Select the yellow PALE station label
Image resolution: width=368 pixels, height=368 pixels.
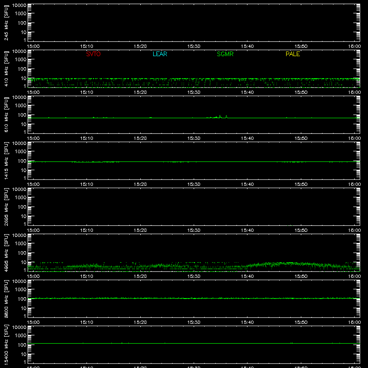click(x=293, y=54)
